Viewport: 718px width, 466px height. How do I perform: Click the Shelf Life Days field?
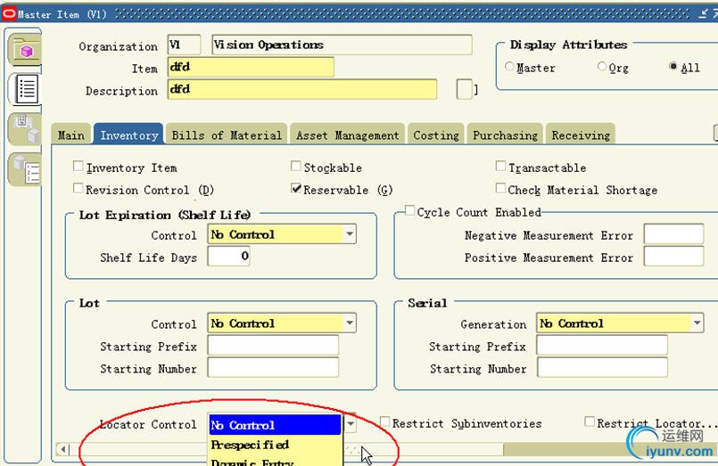point(228,256)
